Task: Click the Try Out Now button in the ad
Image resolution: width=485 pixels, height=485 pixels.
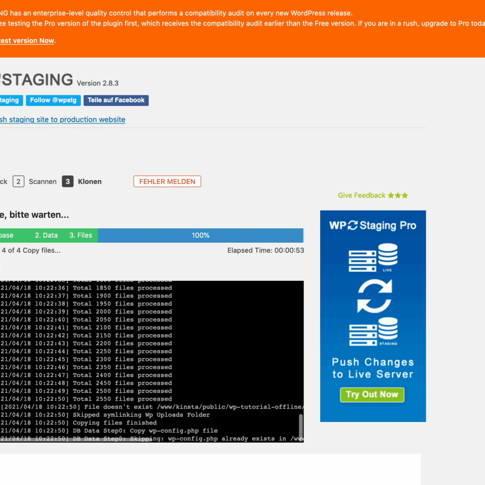Action: coord(372,395)
